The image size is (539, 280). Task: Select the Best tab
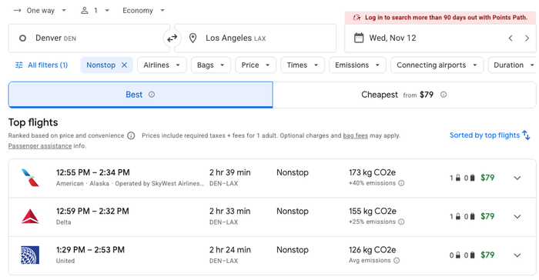tap(141, 95)
